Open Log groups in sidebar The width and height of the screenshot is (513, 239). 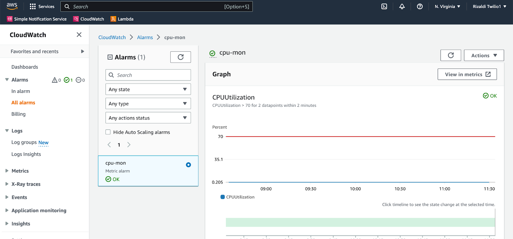tap(24, 142)
